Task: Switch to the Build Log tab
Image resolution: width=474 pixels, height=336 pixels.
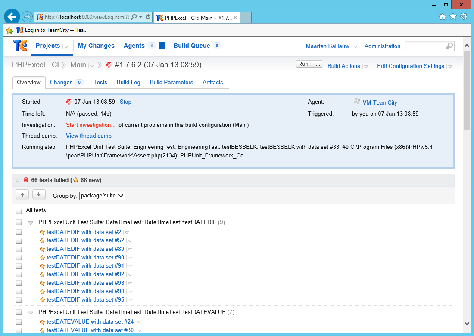Action: pos(128,82)
